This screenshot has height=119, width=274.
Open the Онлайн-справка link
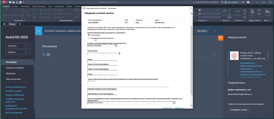[14, 91]
